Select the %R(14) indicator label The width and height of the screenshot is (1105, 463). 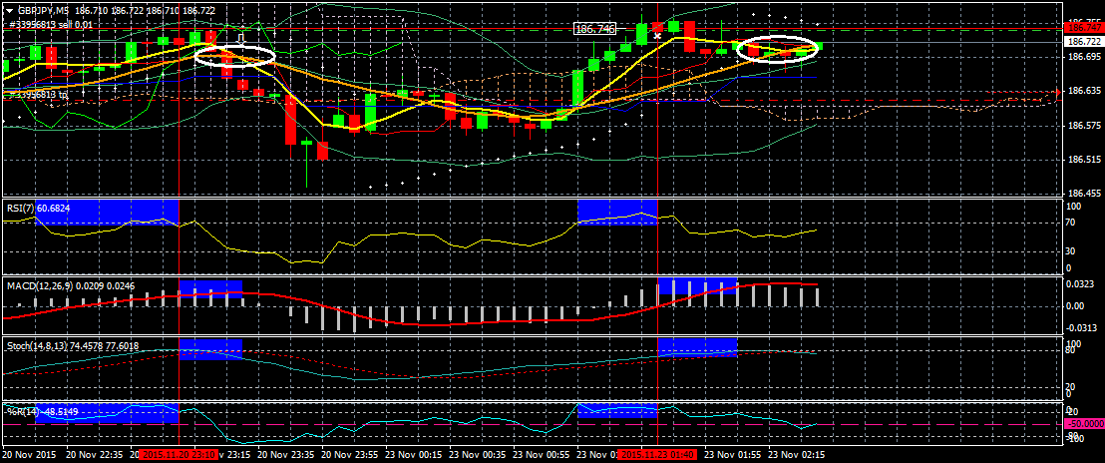coord(42,411)
